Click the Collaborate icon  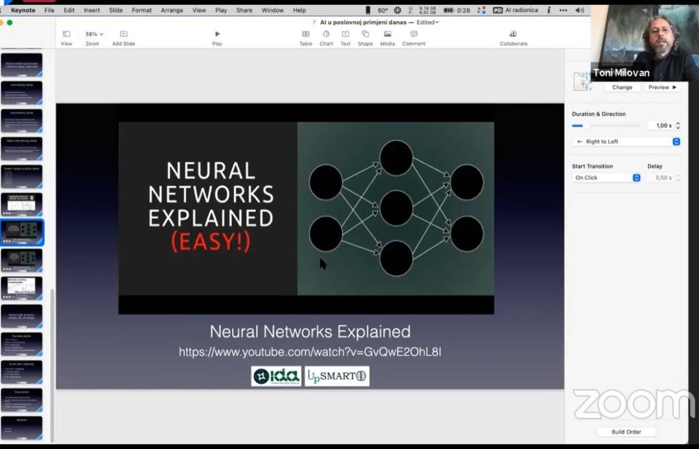click(x=513, y=34)
